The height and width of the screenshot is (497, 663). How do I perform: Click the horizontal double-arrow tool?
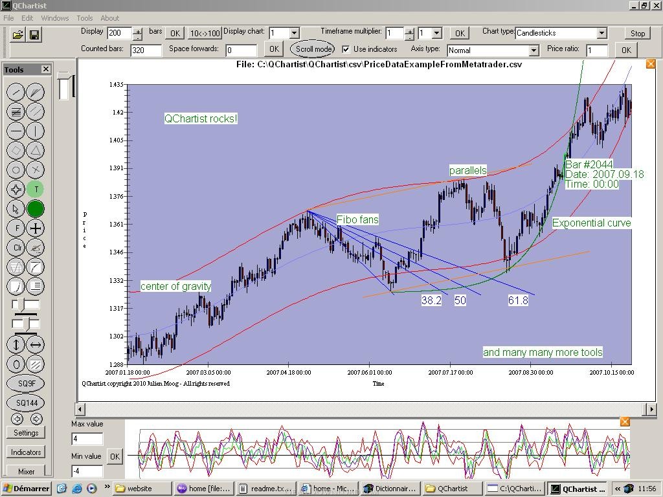(36, 344)
